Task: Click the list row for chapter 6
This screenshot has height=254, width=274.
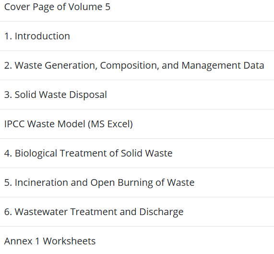Action: (x=137, y=212)
